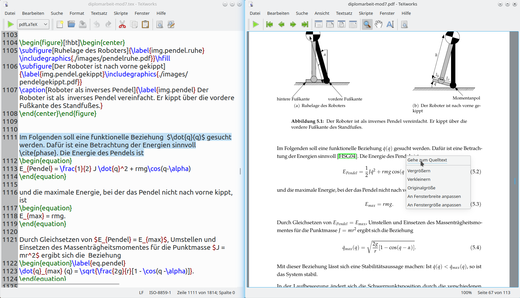Cut the selection with the scissors icon
Screen dimensions: 520x298
(122, 24)
